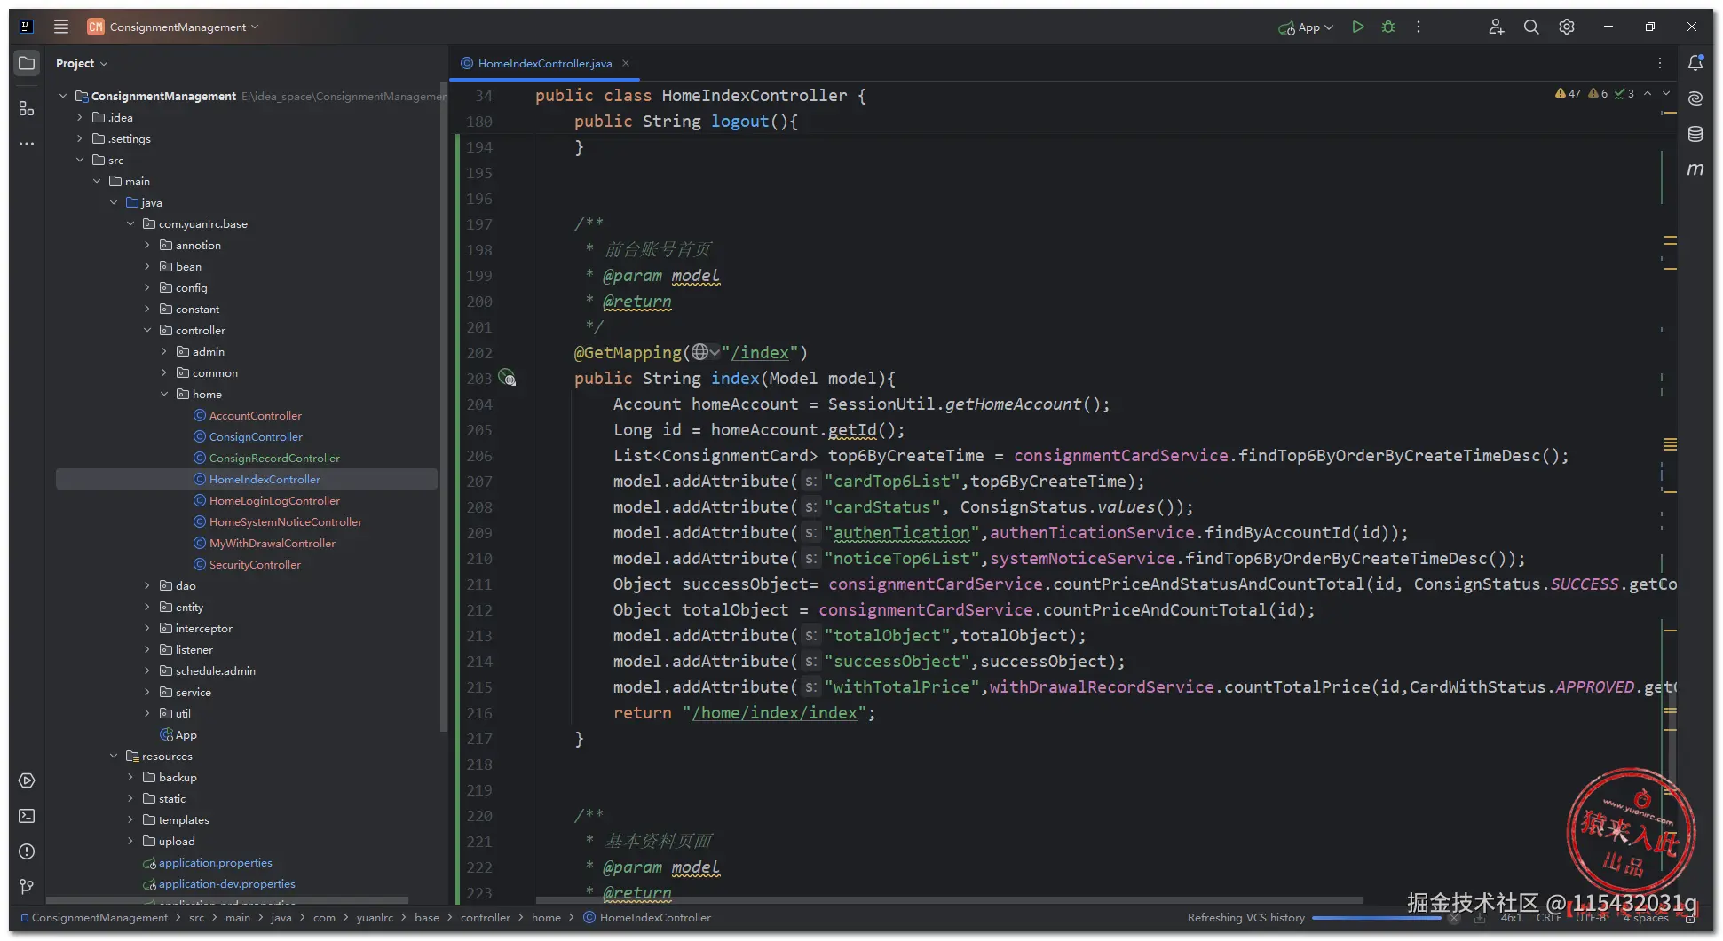1723x941 pixels.
Task: Collapse the ConsignmentManagement root node
Action: (63, 96)
